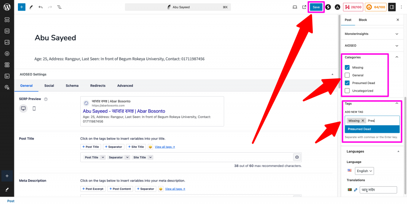This screenshot has width=407, height=205.
Task: Select mobile SERP preview icon
Action: pyautogui.click(x=34, y=108)
